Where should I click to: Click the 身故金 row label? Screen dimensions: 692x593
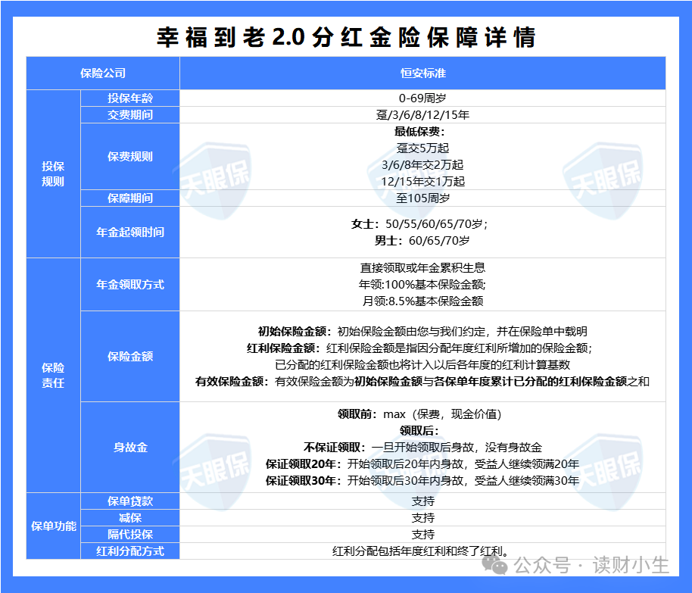coord(130,448)
